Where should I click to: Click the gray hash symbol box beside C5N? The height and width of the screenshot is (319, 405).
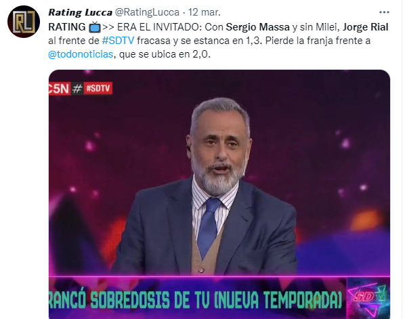[77, 89]
